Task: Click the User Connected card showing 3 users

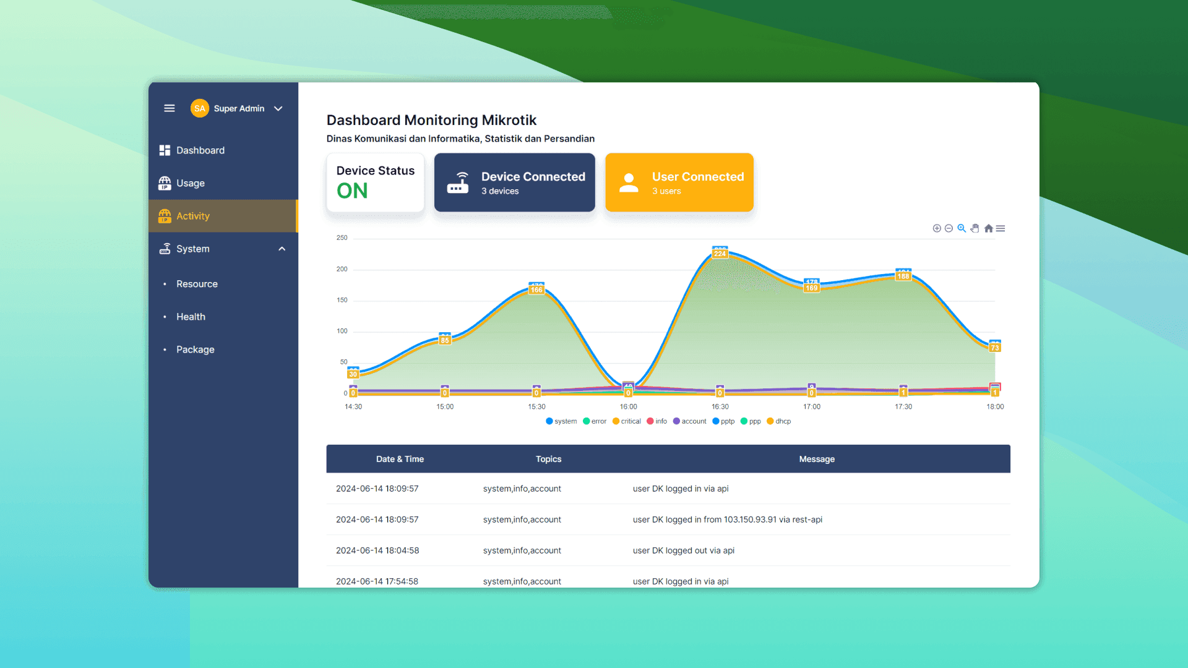Action: pyautogui.click(x=679, y=182)
